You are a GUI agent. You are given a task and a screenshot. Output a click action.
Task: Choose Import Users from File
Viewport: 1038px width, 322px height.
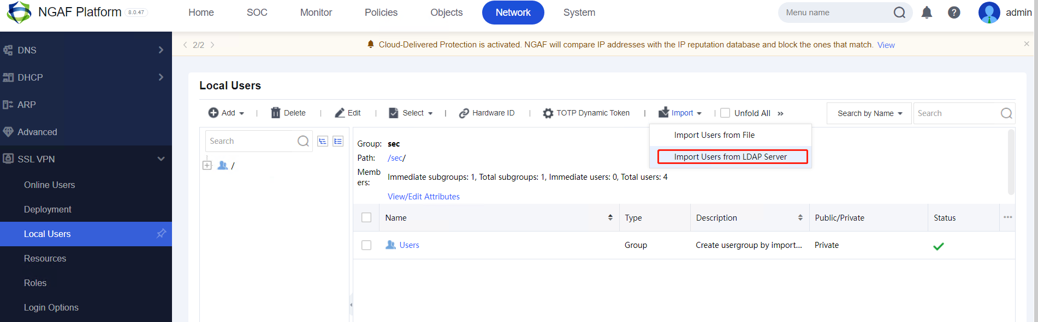[730, 135]
